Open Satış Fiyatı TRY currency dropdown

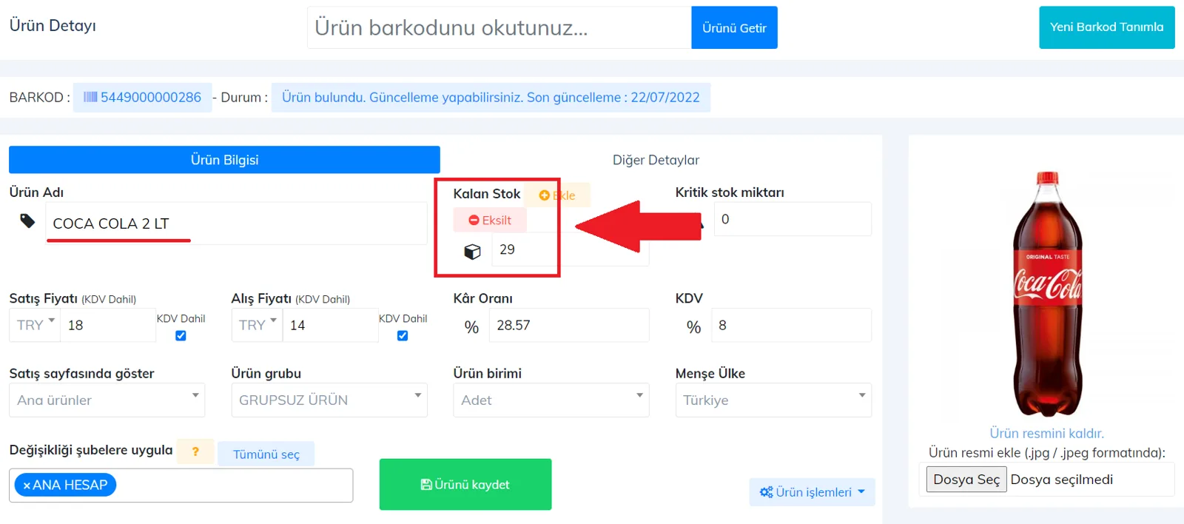[35, 325]
